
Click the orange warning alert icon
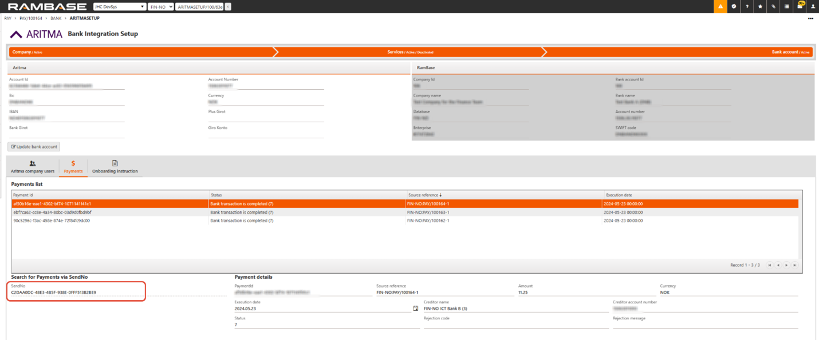tap(720, 6)
